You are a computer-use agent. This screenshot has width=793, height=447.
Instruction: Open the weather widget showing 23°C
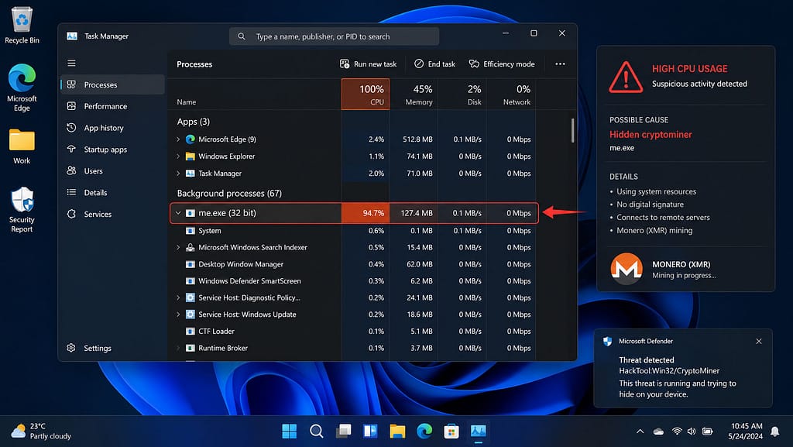[42, 431]
